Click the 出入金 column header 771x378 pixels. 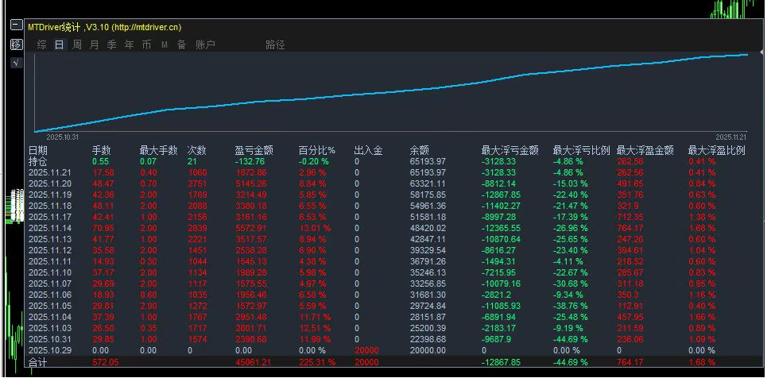point(368,150)
